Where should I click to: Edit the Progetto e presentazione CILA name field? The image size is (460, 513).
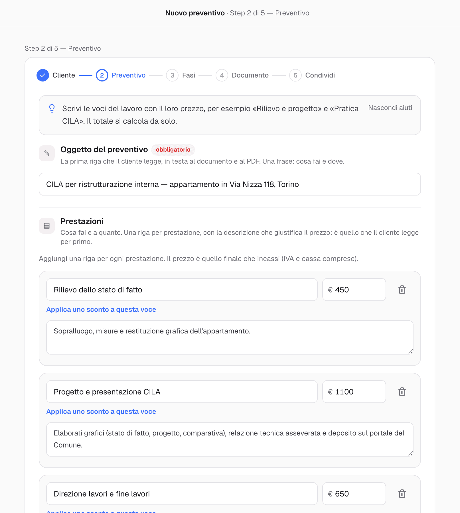click(182, 392)
